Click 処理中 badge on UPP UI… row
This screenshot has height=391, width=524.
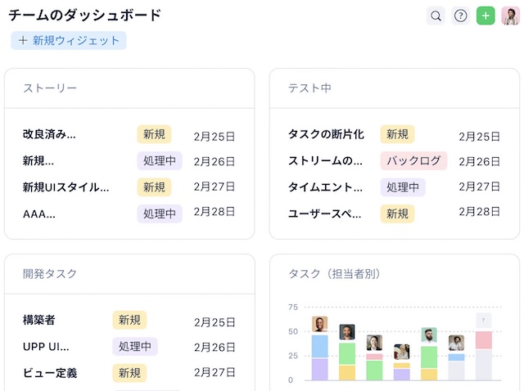(x=135, y=347)
